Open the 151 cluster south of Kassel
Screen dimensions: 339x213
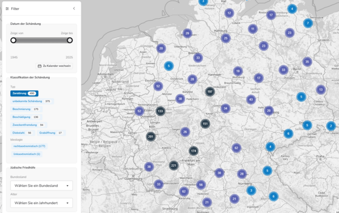pos(205,124)
